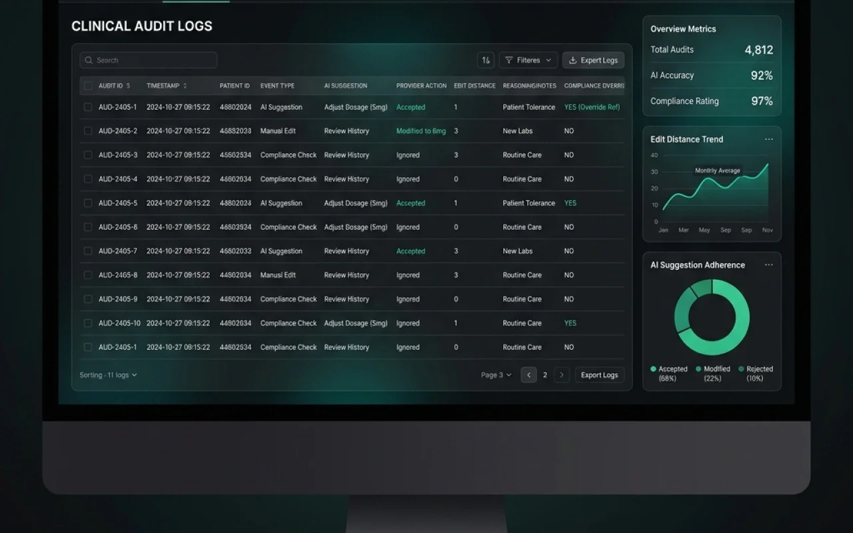Click the Modified to 6mg cell
Screen dimensions: 853x533
coord(421,131)
